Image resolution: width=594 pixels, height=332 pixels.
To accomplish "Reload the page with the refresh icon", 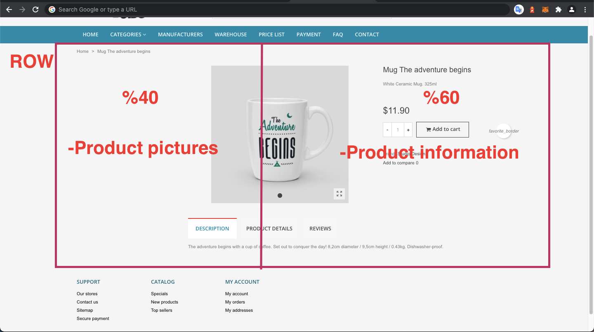I will pyautogui.click(x=35, y=9).
